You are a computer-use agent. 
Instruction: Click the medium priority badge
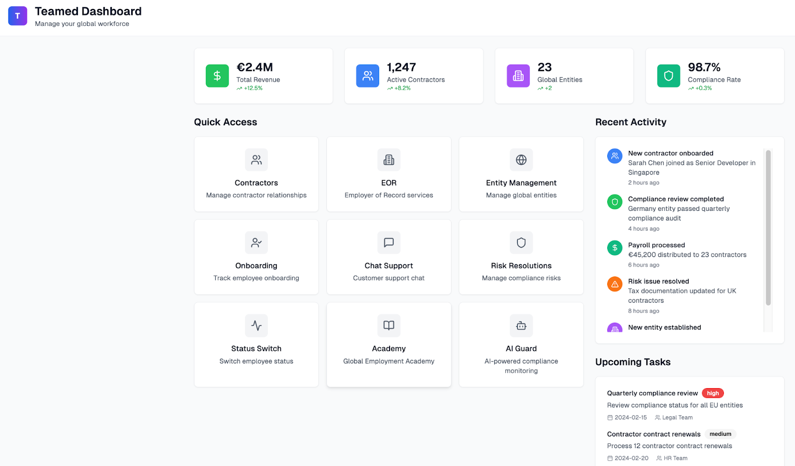(x=720, y=434)
